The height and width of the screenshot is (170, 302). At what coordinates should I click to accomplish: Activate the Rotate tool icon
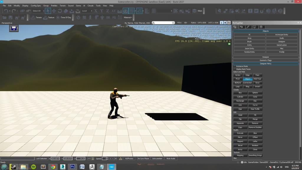click(60, 11)
